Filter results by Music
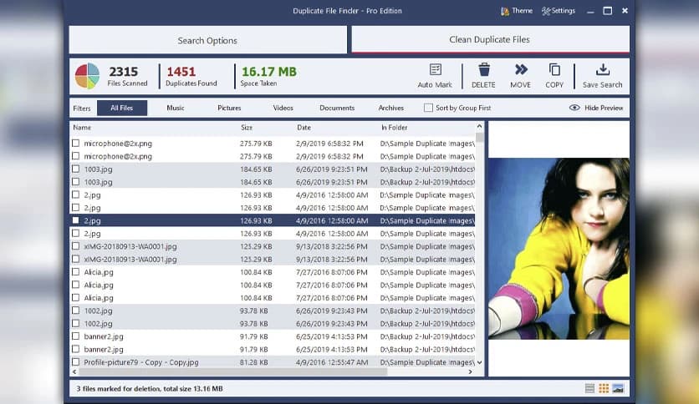This screenshot has width=699, height=404. coord(176,108)
